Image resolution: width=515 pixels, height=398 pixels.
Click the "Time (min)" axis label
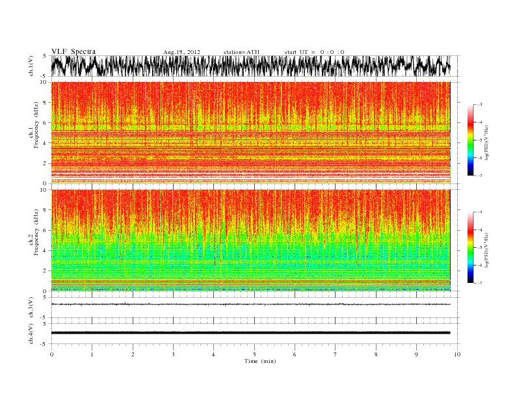coord(260,361)
